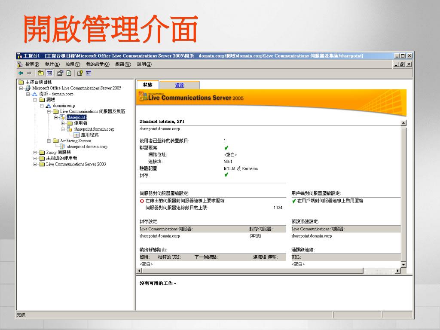The height and width of the screenshot is (330, 440).
Task: Click the 使用者 folder icon
Action: (70, 123)
